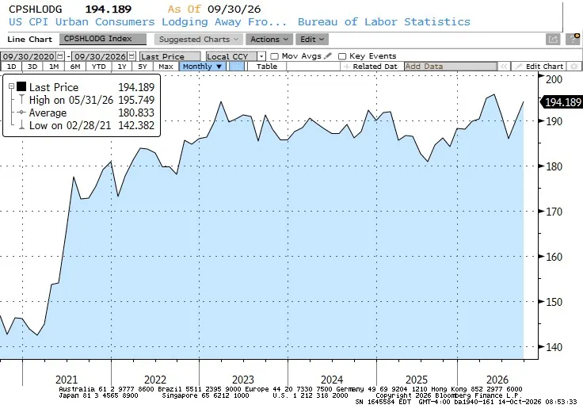583x420 pixels.
Task: Click the Related Data button
Action: click(372, 67)
